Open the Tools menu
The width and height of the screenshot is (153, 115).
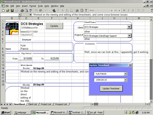coord(40,6)
